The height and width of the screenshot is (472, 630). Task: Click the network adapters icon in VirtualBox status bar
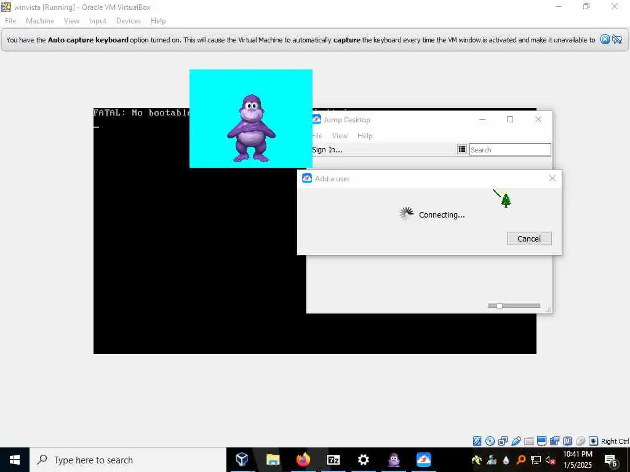click(x=503, y=441)
